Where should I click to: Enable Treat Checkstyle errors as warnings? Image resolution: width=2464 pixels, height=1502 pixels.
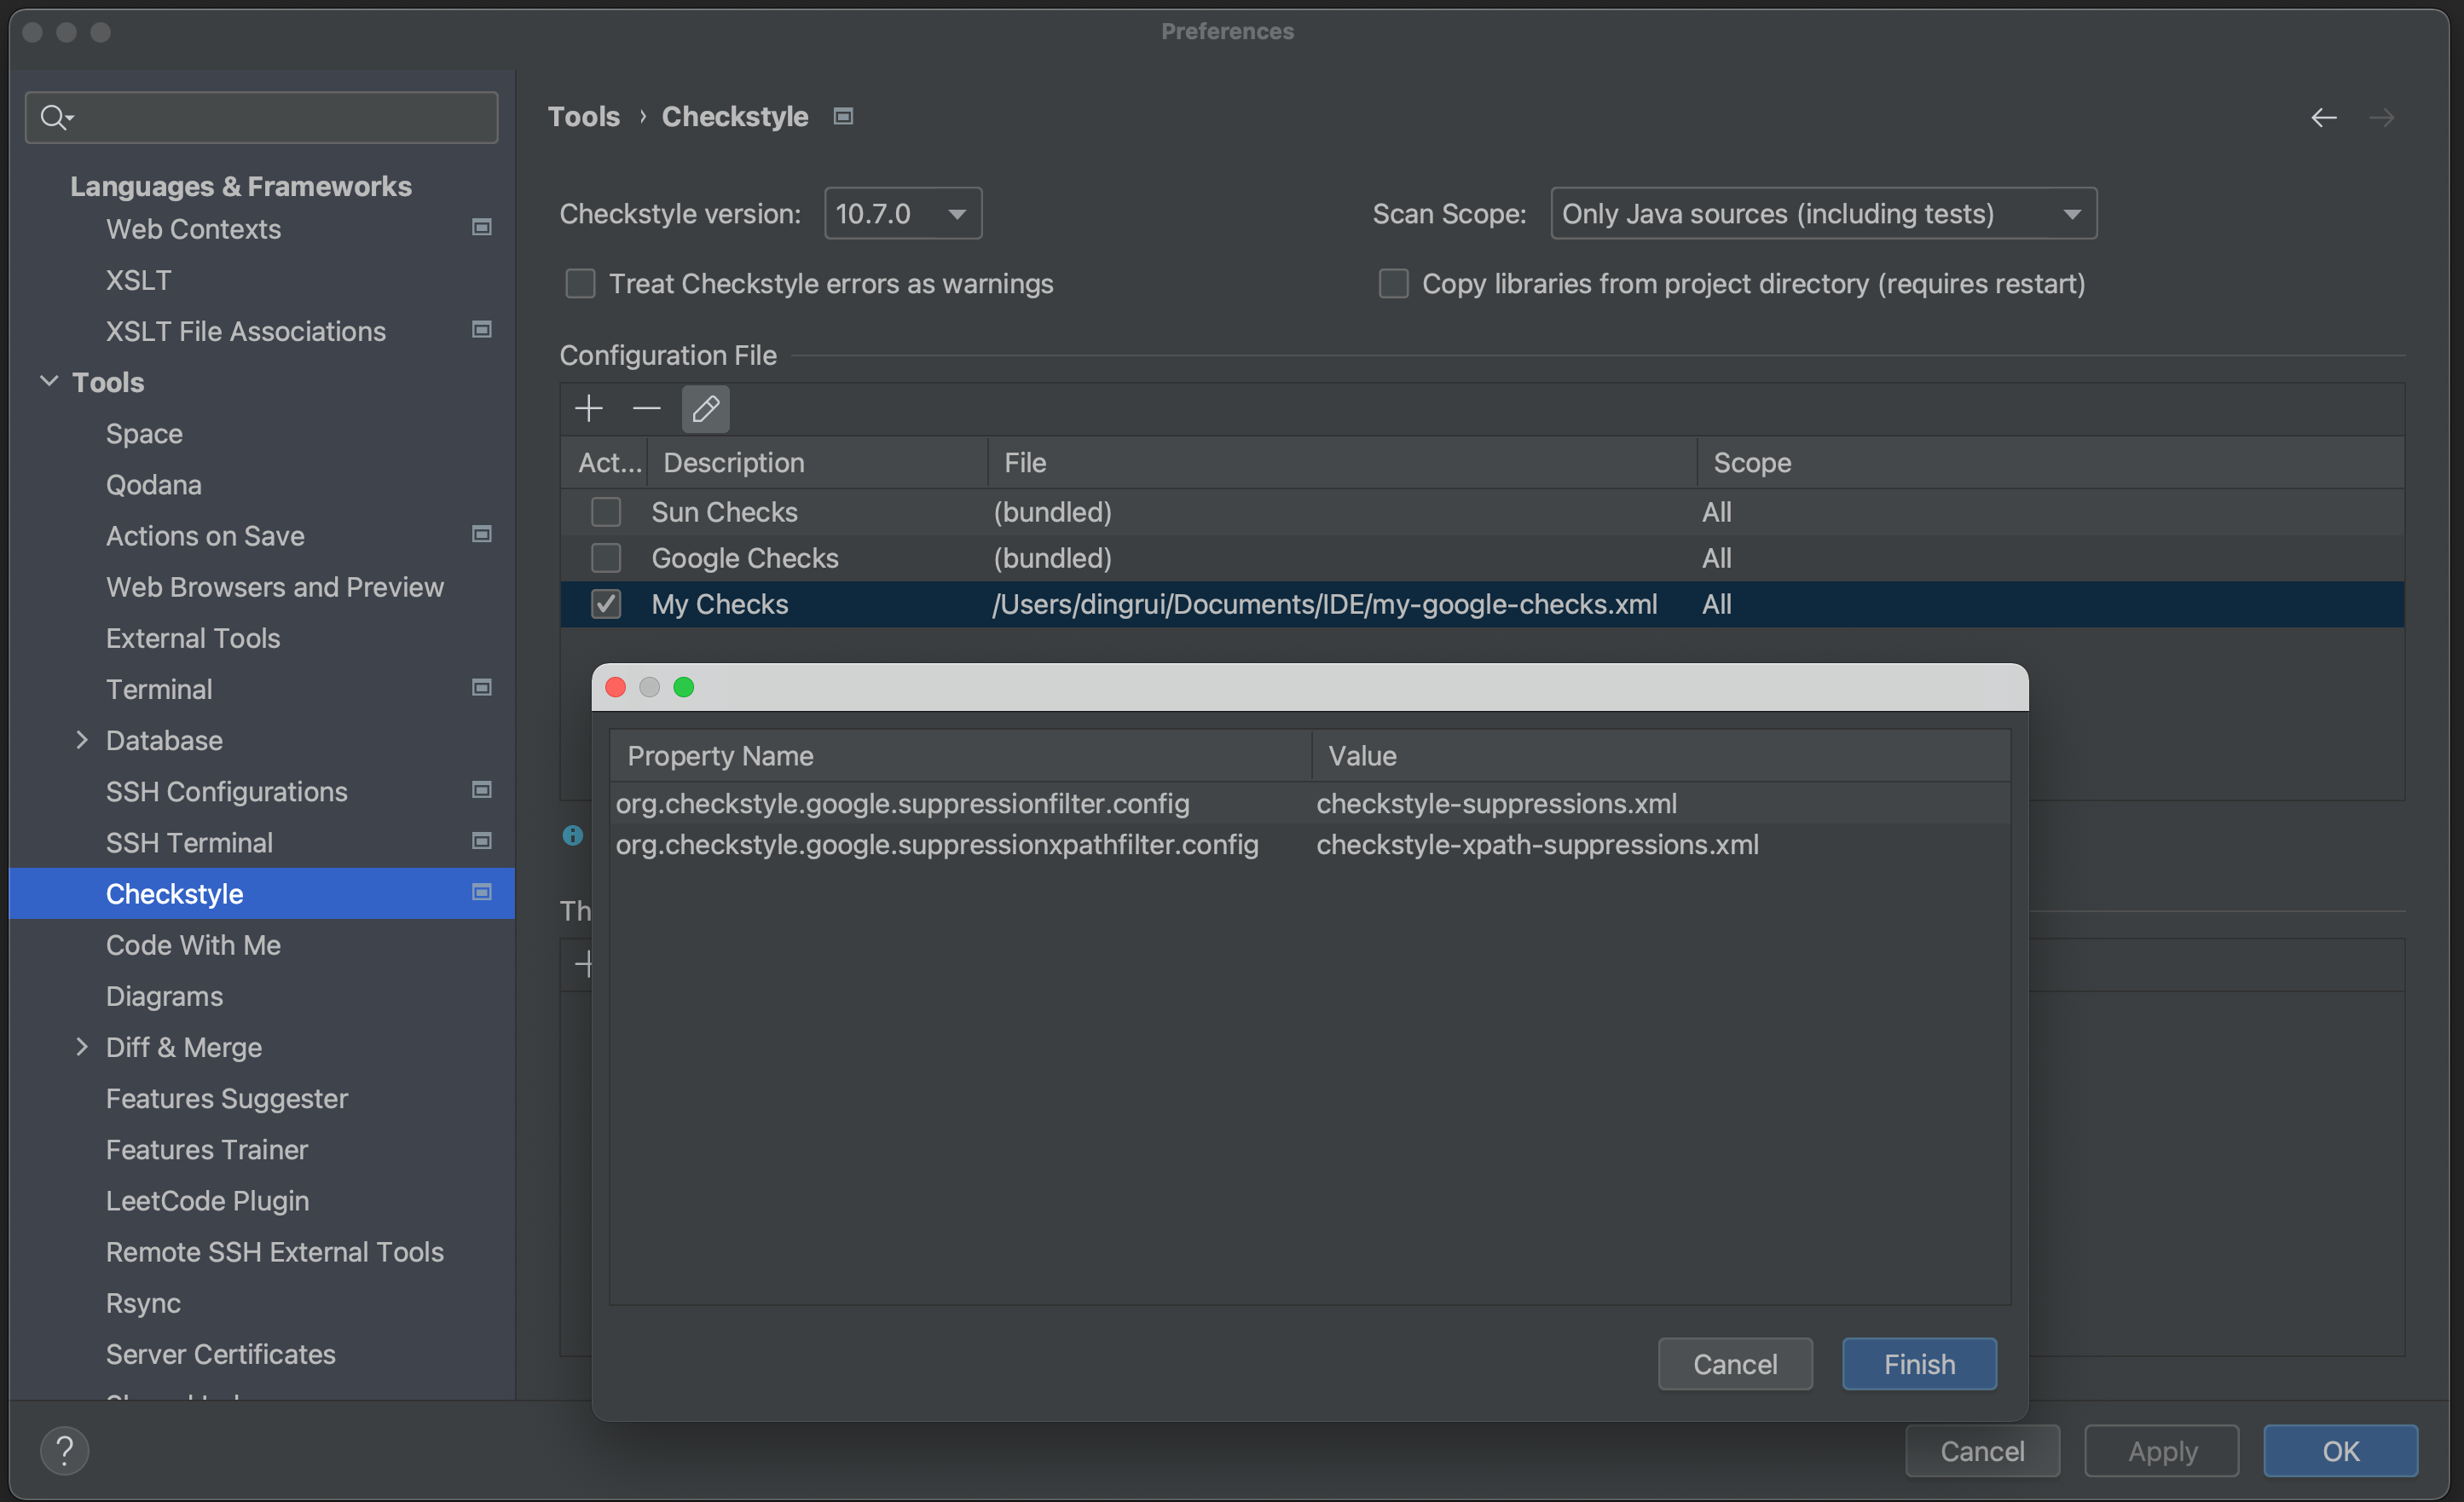point(580,284)
